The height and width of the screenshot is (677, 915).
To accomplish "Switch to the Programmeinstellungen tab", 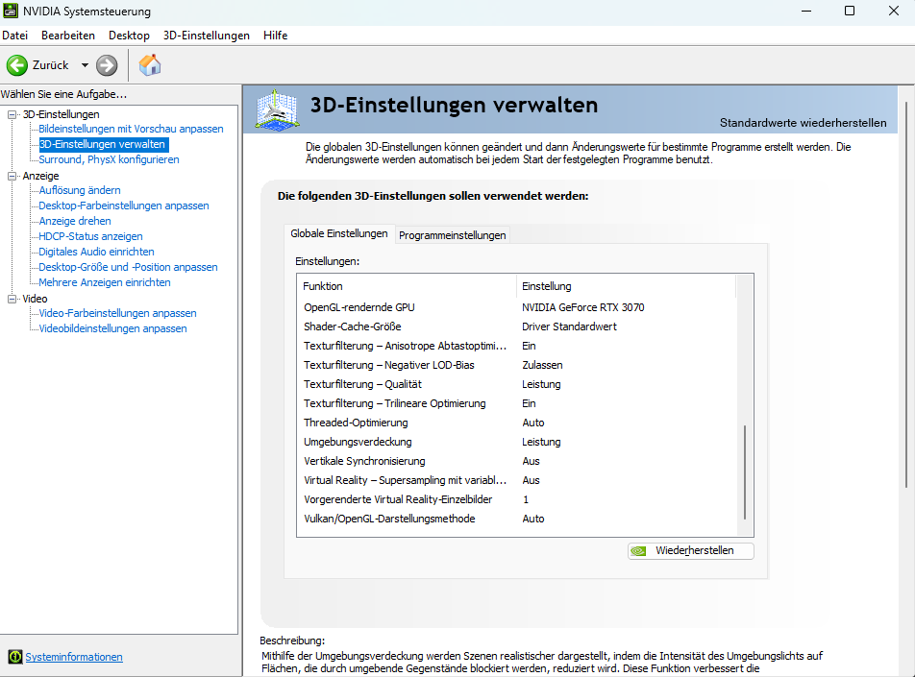I will [452, 235].
